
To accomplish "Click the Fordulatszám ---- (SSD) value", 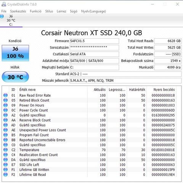I will tap(168, 54).
